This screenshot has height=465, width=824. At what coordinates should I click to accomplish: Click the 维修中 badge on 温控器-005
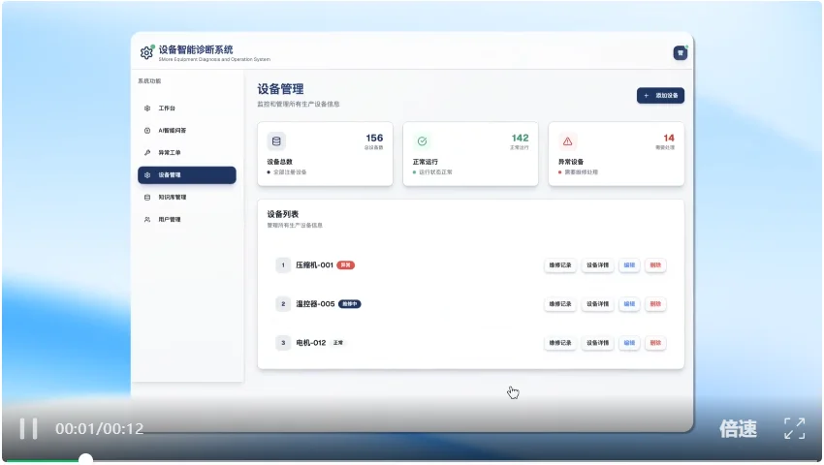349,303
